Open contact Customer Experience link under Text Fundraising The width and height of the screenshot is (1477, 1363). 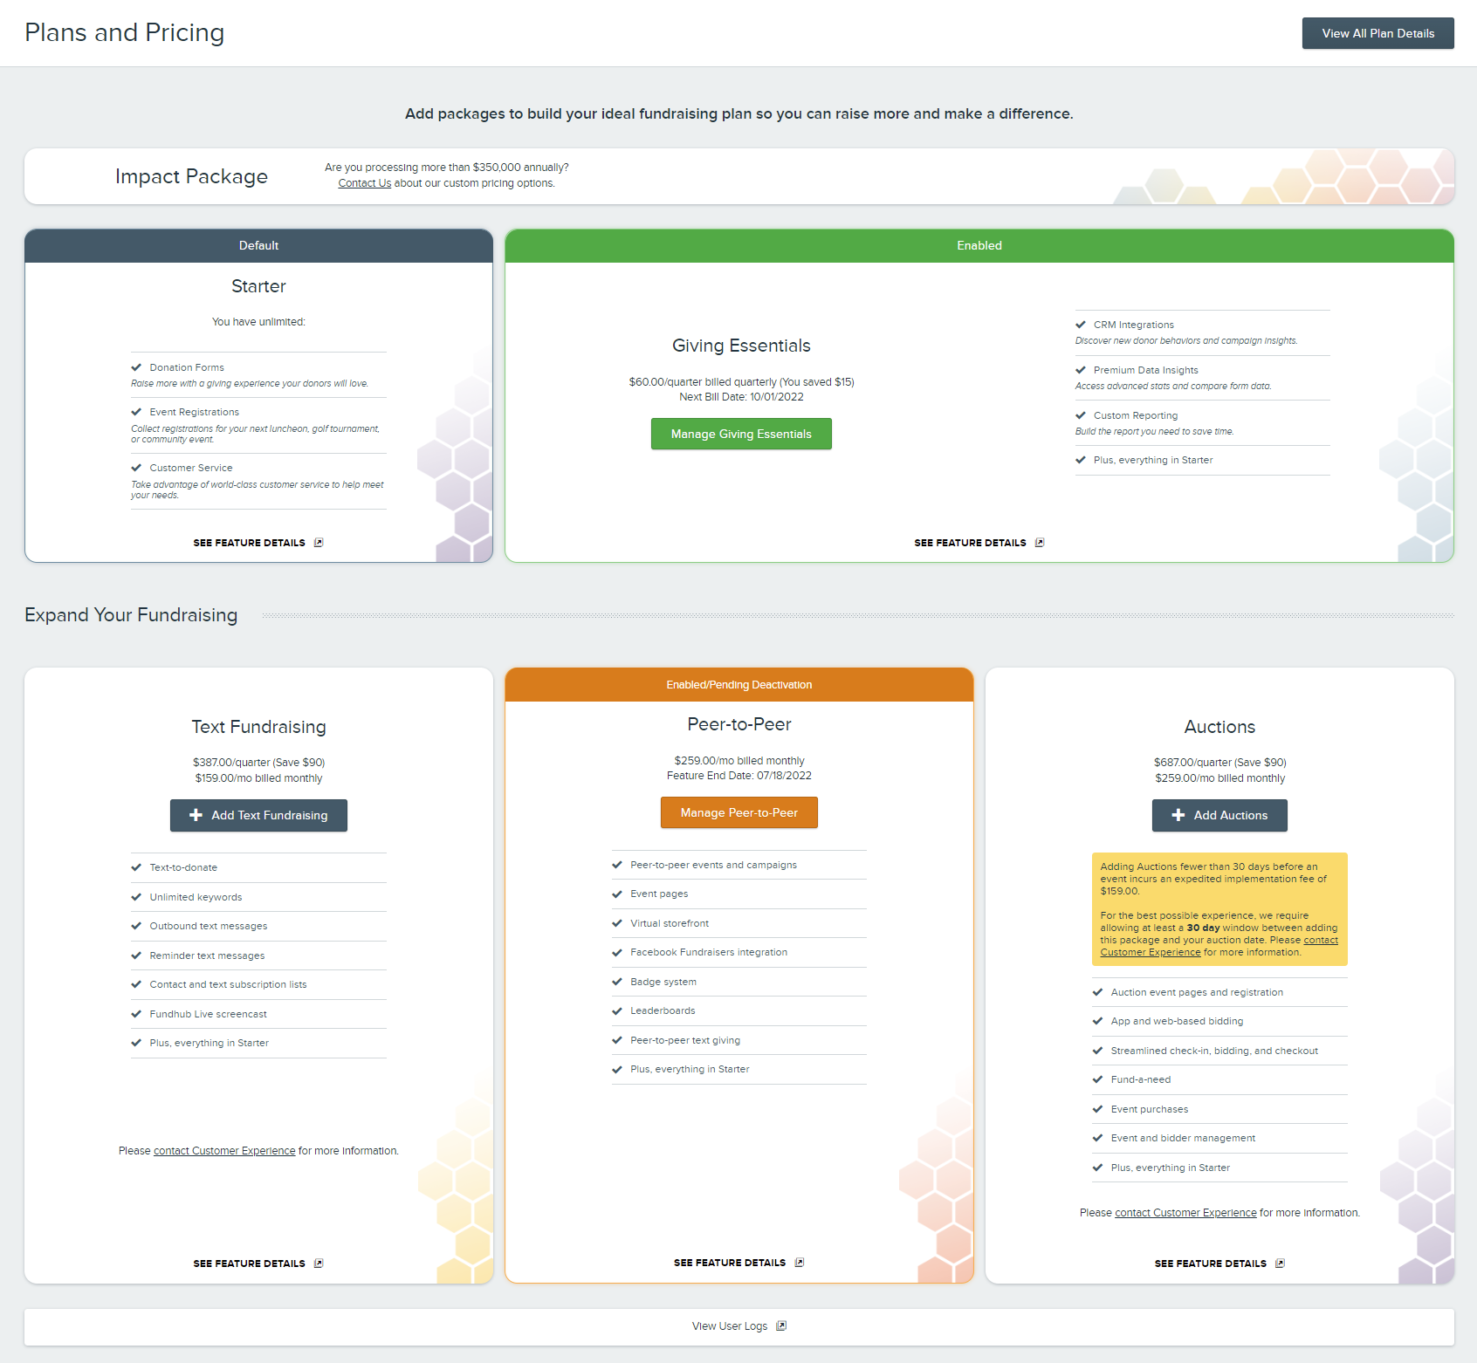pyautogui.click(x=224, y=1151)
